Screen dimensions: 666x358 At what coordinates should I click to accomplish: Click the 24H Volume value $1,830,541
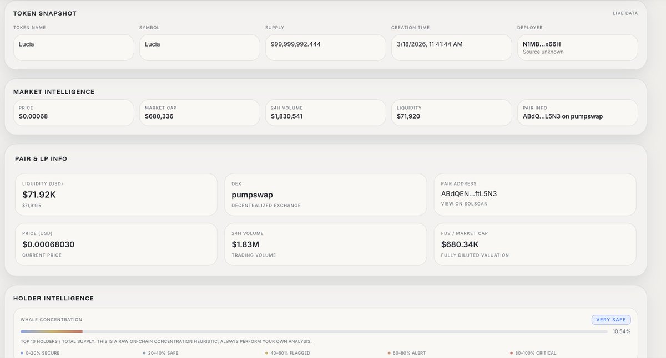click(x=287, y=116)
